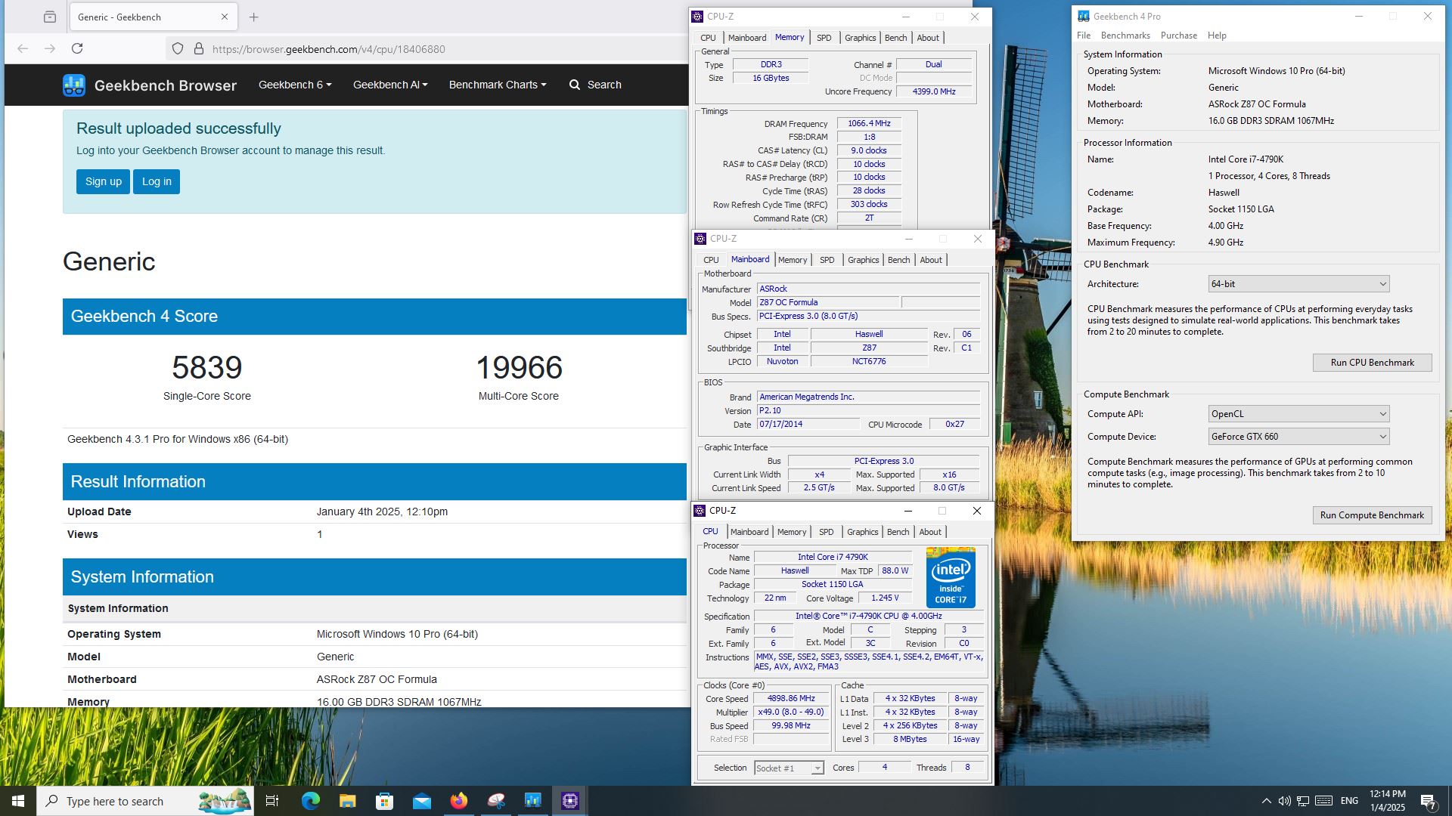The width and height of the screenshot is (1452, 816).
Task: Open Microsoft Store from the taskbar
Action: (384, 801)
